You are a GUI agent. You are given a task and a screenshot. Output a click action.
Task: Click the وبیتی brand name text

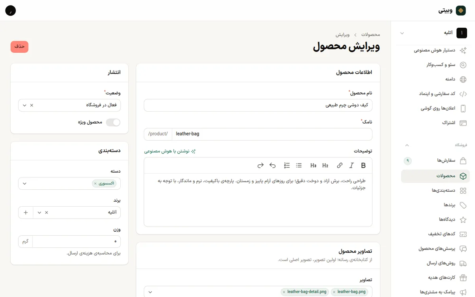tap(445, 11)
